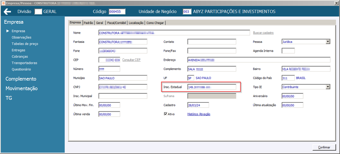The image size is (340, 154).
Task: Open the Como Chegar tab
Action: point(156,23)
